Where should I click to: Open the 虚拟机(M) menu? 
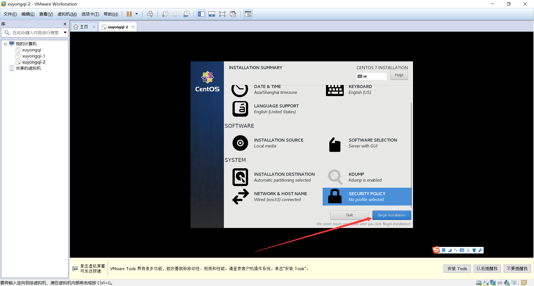point(67,14)
